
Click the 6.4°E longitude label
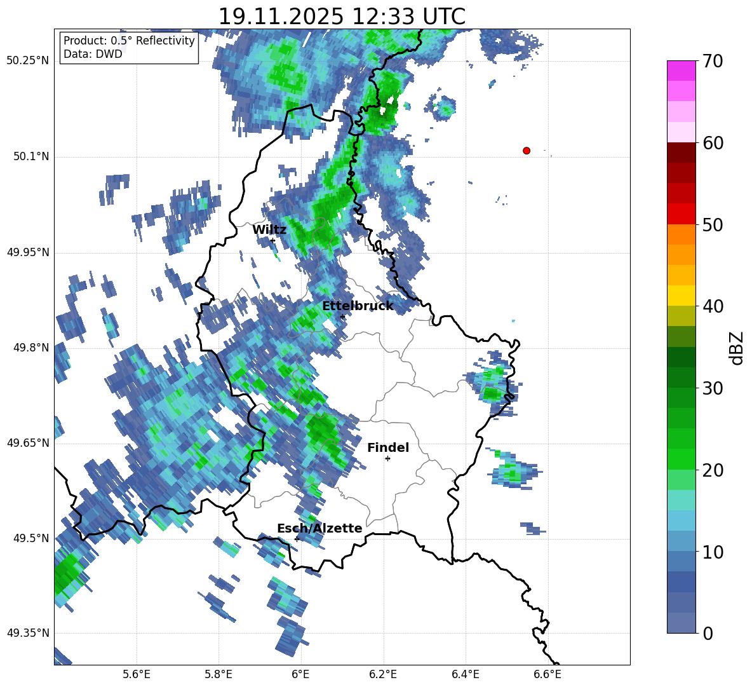point(465,674)
